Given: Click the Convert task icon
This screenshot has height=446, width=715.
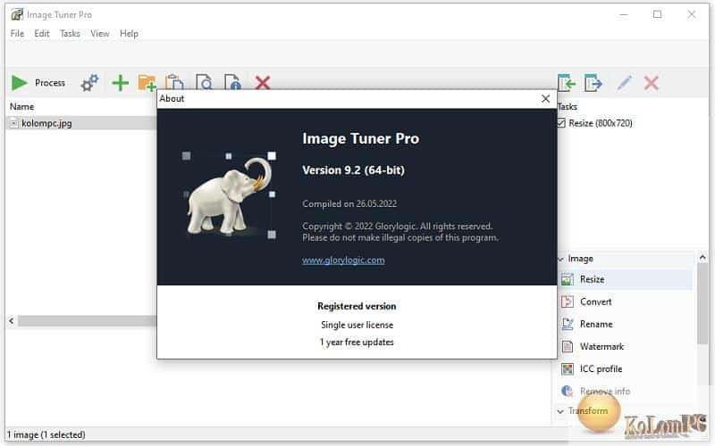Looking at the screenshot, I should point(568,301).
